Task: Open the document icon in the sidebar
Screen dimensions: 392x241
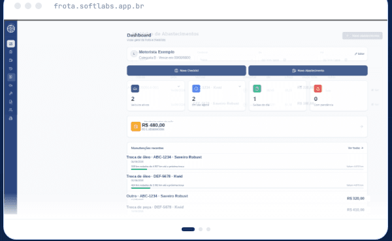Action: click(10, 102)
